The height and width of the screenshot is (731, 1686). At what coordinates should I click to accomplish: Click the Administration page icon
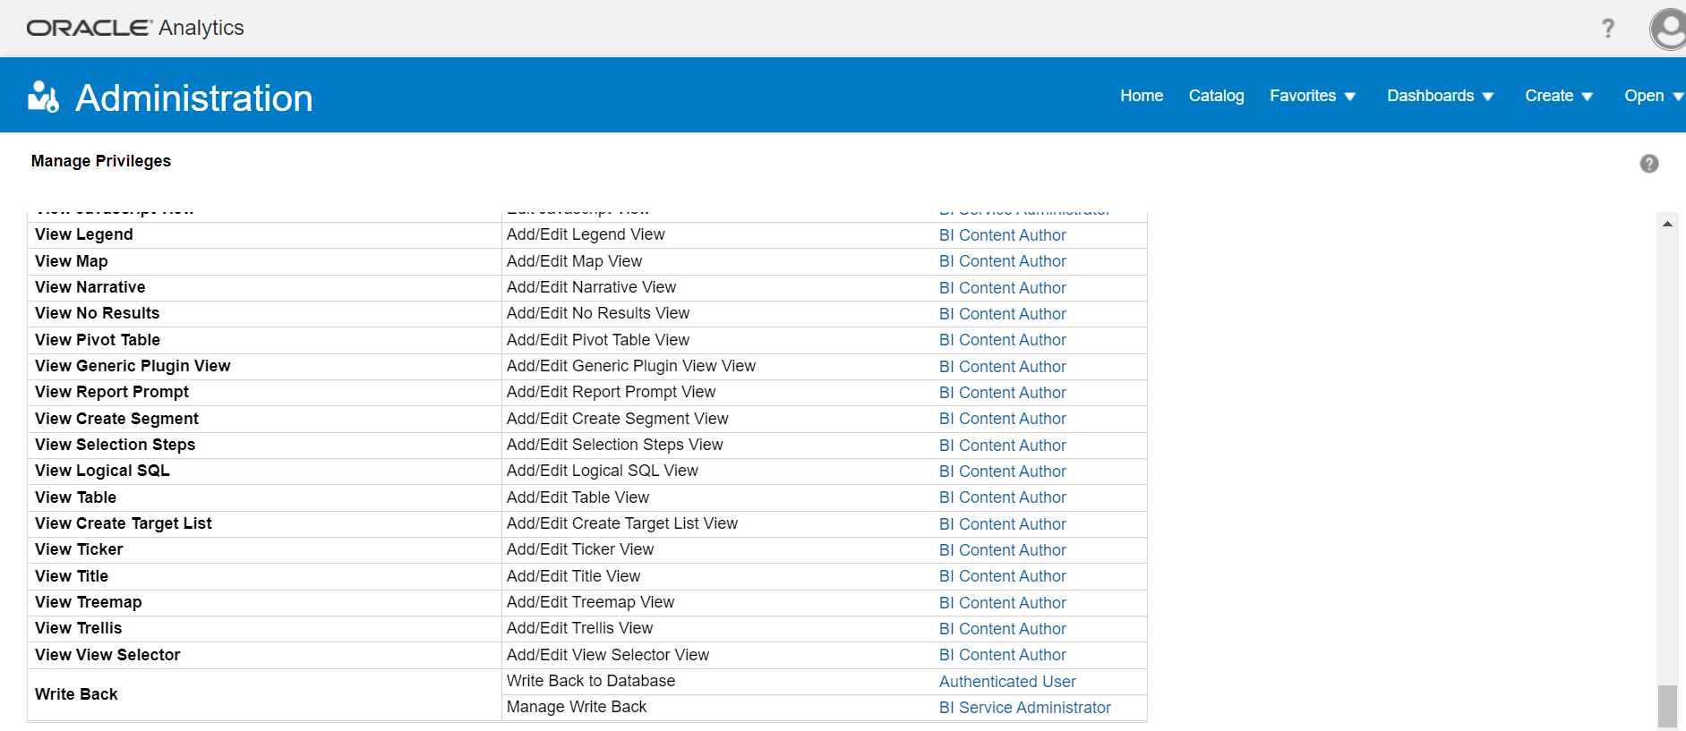[43, 97]
